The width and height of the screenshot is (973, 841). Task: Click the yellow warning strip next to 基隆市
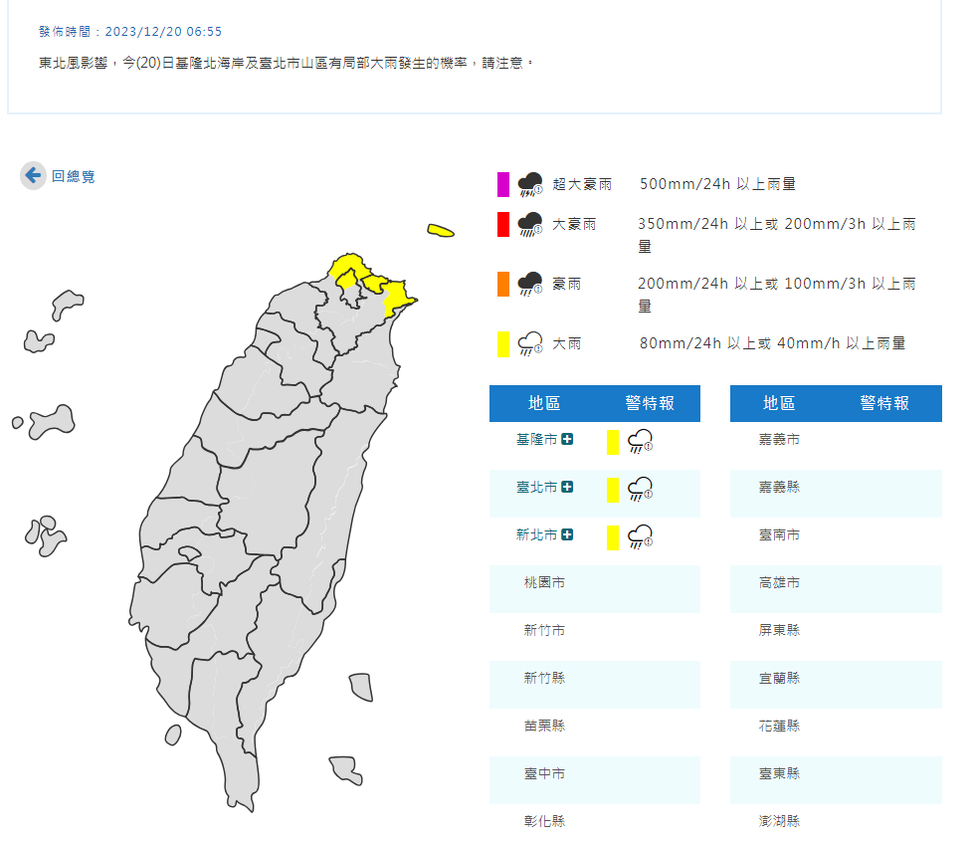[x=612, y=441]
